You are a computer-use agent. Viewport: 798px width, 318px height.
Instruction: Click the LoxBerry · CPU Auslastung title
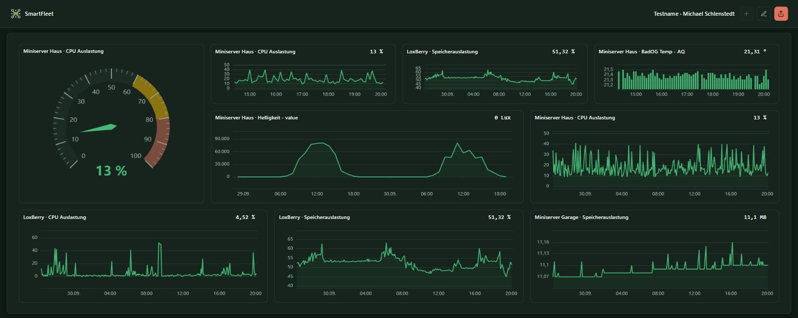54,217
